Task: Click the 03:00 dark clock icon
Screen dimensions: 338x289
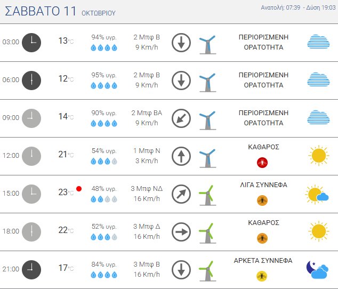Action: click(31, 42)
